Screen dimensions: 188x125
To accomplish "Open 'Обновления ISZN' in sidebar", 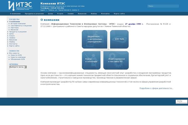I will (18, 59).
